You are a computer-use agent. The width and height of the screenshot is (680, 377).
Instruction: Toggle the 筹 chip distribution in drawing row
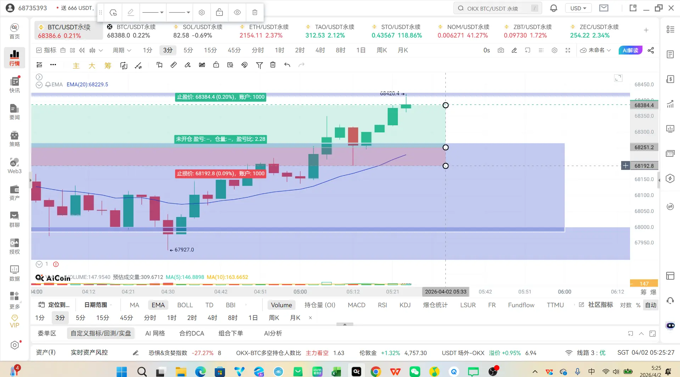click(x=108, y=65)
